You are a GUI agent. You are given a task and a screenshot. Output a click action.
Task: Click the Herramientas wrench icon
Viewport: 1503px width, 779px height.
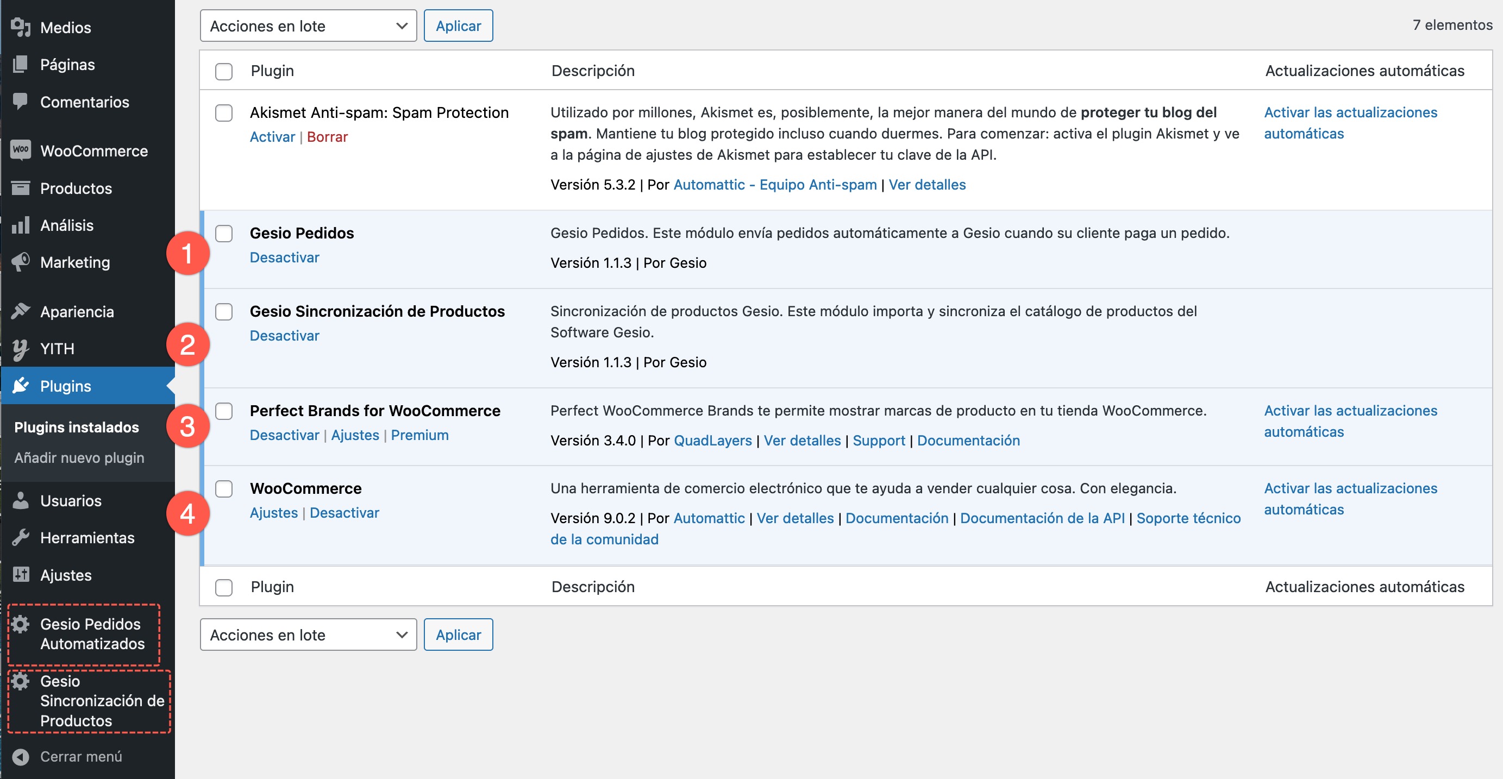[21, 537]
